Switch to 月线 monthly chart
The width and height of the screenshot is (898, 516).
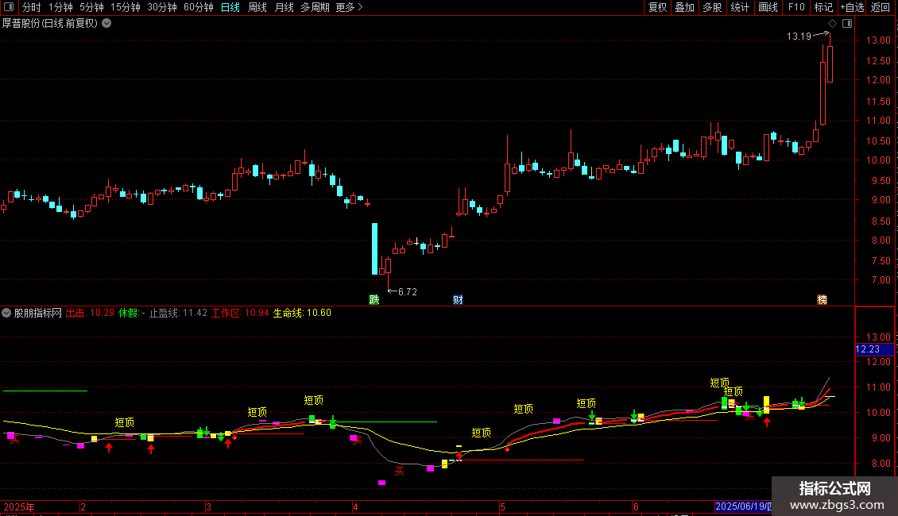pos(284,7)
